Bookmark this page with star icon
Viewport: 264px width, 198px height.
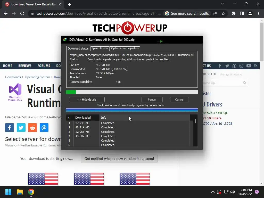(223, 13)
